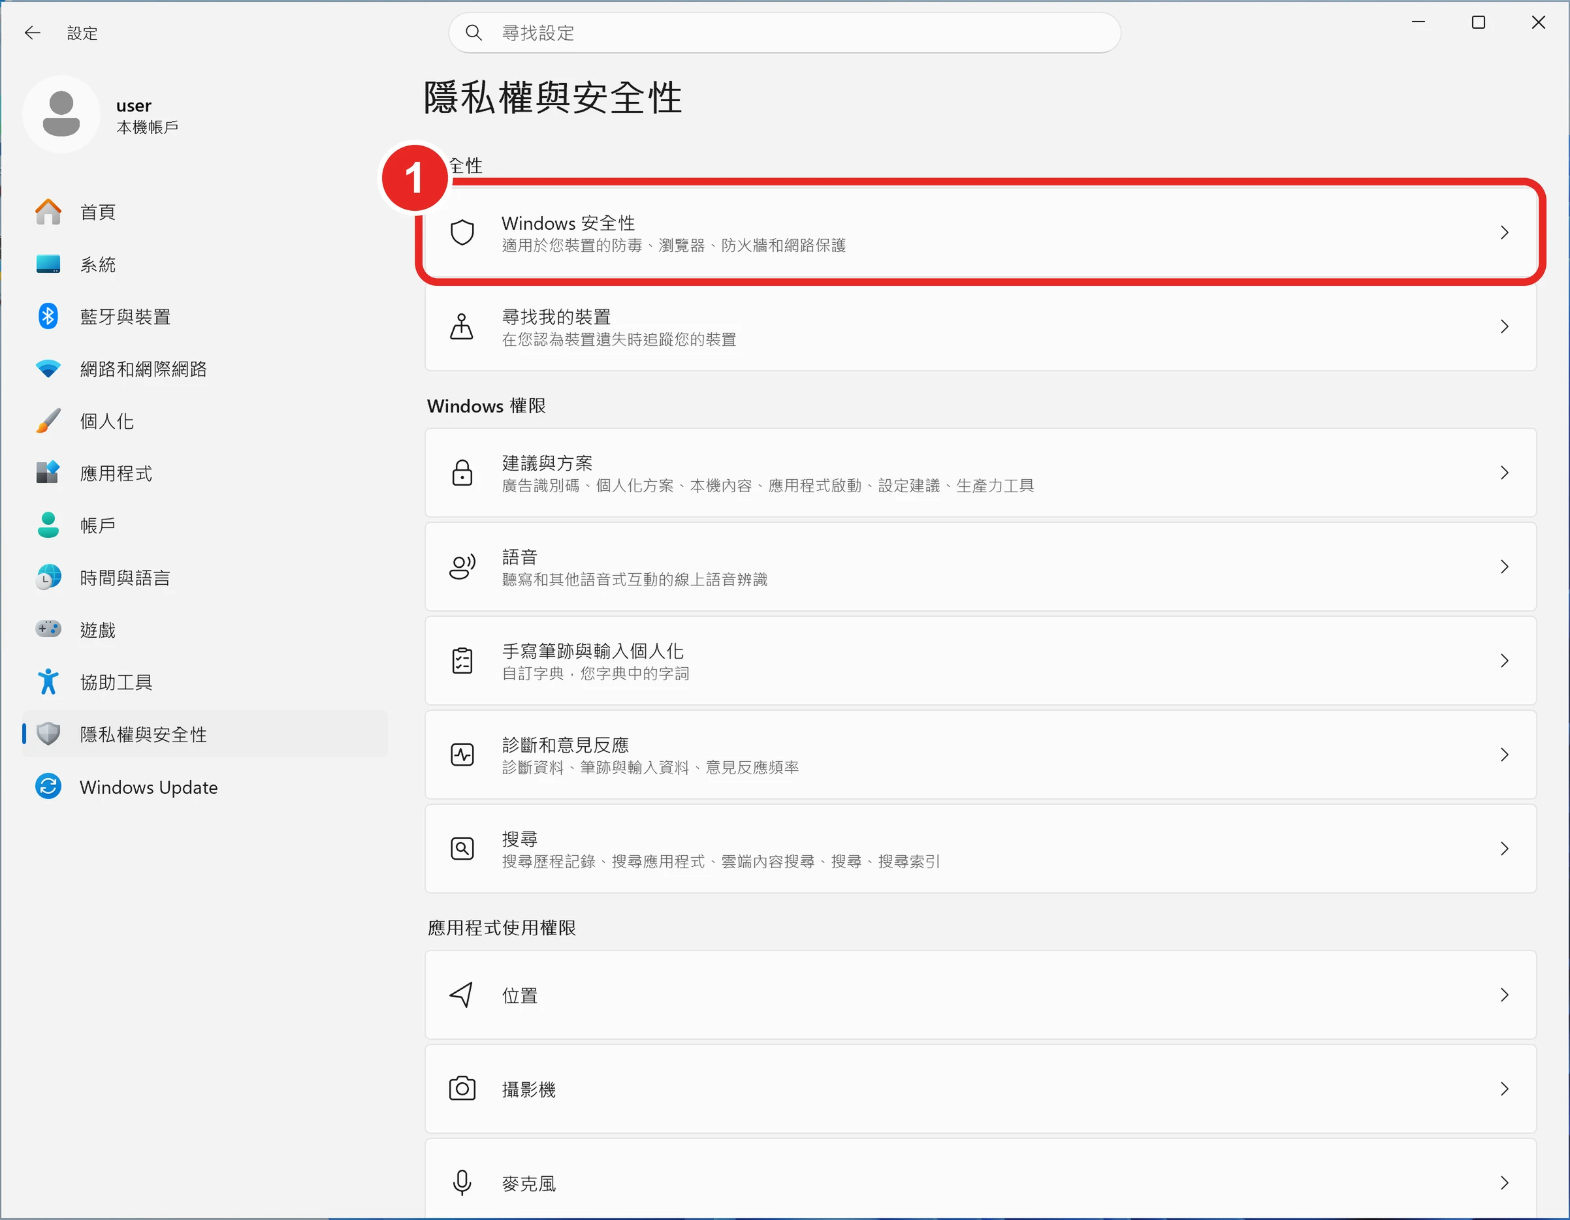Click the shield icon beside 隱私權與安全性
This screenshot has width=1570, height=1220.
point(48,734)
